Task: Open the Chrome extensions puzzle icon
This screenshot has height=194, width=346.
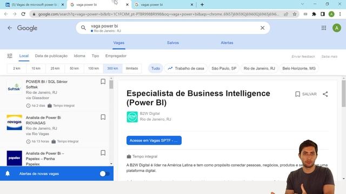Action: 314,14
